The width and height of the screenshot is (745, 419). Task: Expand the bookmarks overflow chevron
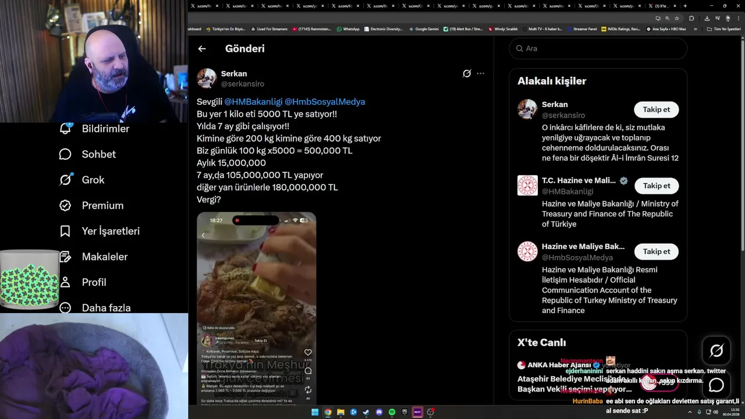(x=695, y=29)
